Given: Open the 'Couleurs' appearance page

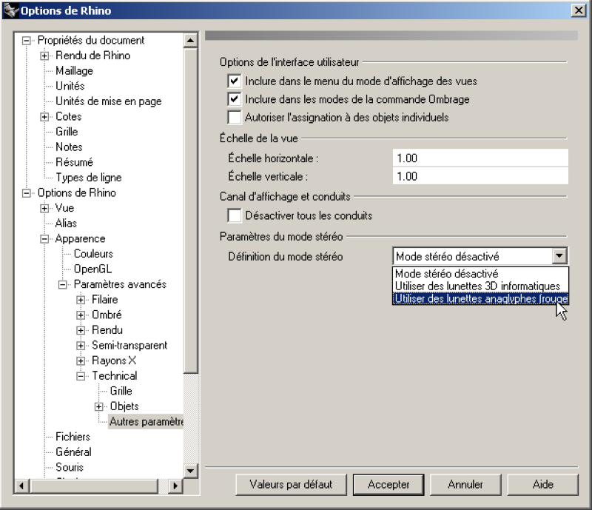Looking at the screenshot, I should (x=93, y=253).
